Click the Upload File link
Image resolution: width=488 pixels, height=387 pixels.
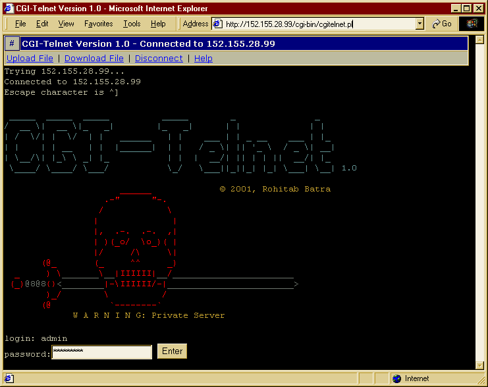coord(30,58)
